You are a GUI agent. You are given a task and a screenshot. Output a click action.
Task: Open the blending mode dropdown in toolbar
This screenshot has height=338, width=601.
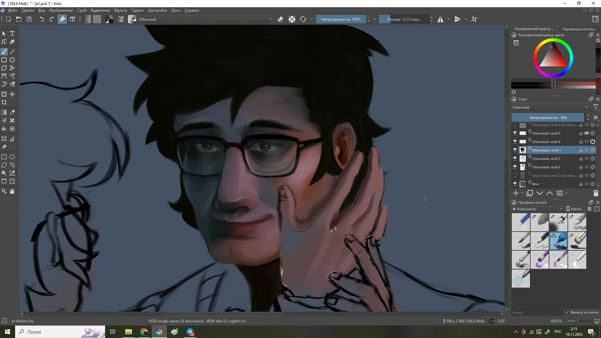point(205,19)
